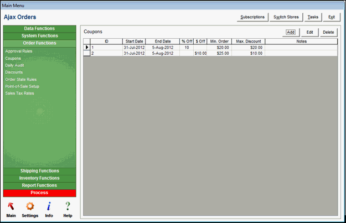Click the Delete coupon button
The width and height of the screenshot is (346, 223).
pyautogui.click(x=328, y=32)
